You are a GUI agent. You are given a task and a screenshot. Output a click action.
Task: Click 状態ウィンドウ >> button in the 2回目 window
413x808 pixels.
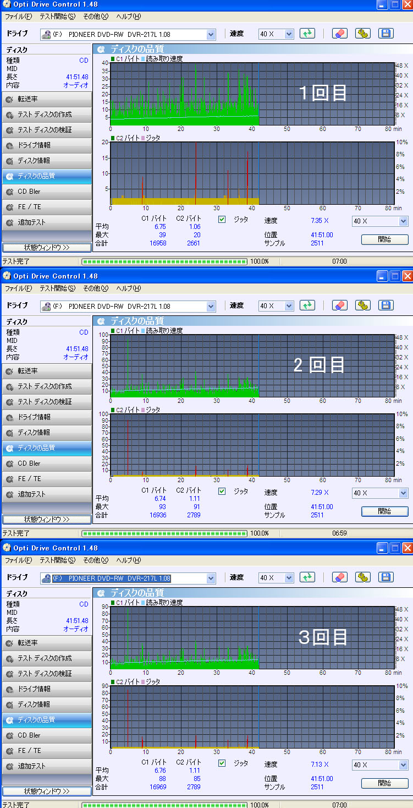click(x=47, y=519)
